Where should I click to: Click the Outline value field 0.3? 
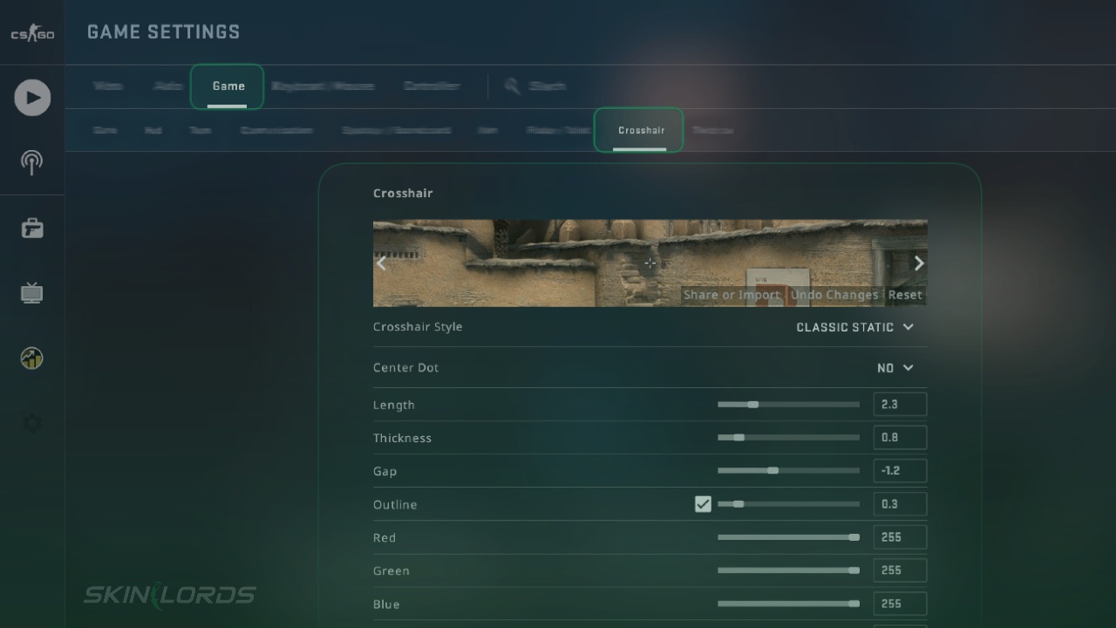[900, 504]
